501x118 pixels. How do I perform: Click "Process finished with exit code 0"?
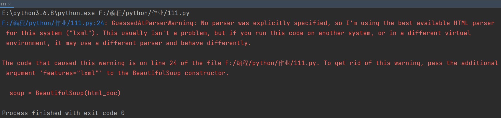(63, 113)
